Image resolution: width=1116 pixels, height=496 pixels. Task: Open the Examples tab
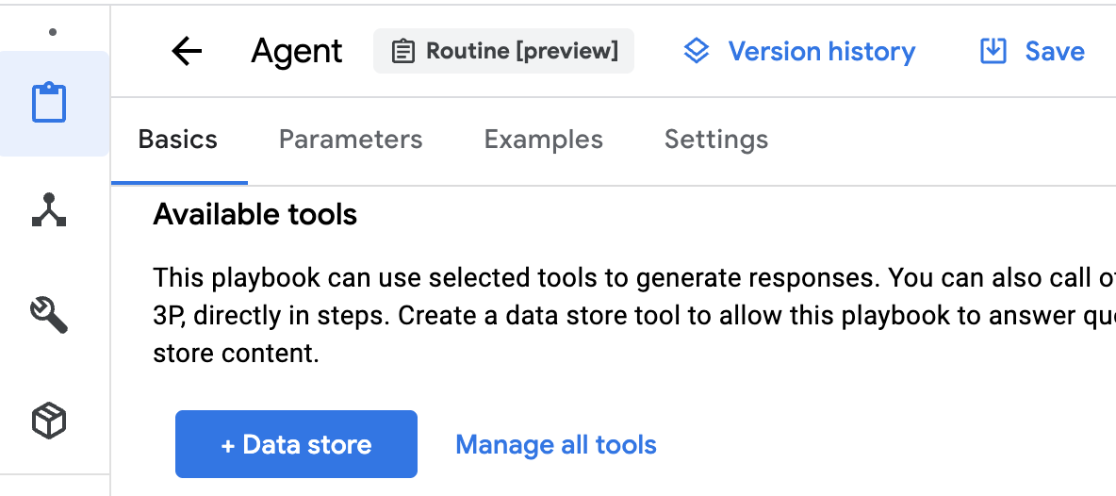(x=543, y=140)
